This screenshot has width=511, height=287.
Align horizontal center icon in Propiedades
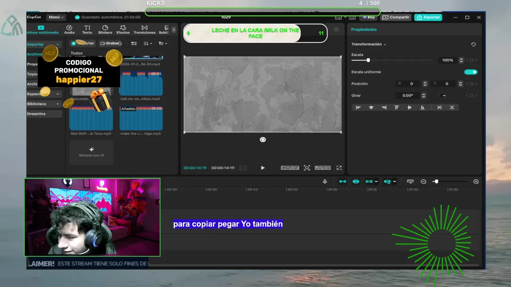point(371,107)
